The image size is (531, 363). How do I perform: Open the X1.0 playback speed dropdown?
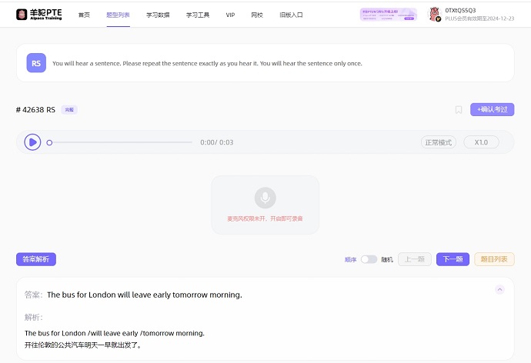[x=481, y=142]
